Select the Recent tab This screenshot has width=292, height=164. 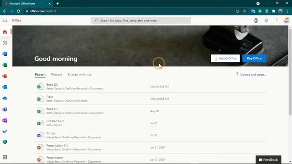coord(40,75)
